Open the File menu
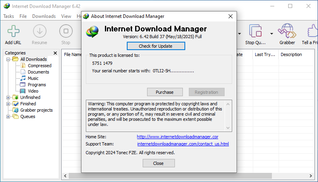 click(23, 16)
